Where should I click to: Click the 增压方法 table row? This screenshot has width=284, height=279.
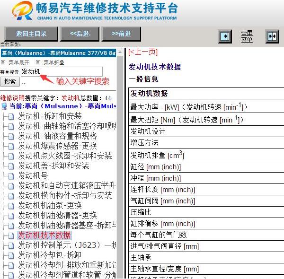[206, 143]
